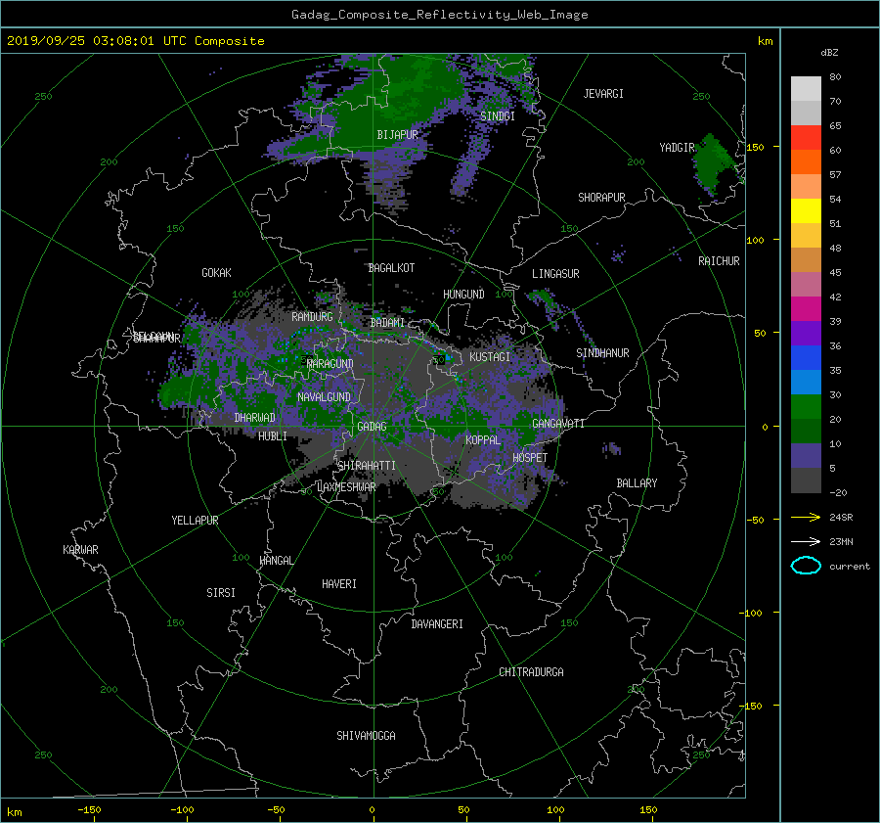This screenshot has height=823, width=880.
Task: Click the small echo east of HOSPET near BALLARY
Action: coord(612,448)
